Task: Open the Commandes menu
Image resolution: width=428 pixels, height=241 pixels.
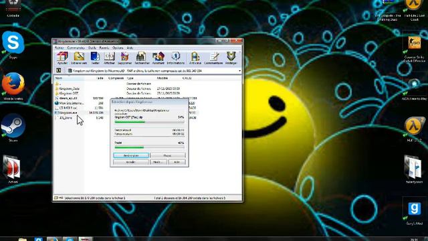Action: 76,48
